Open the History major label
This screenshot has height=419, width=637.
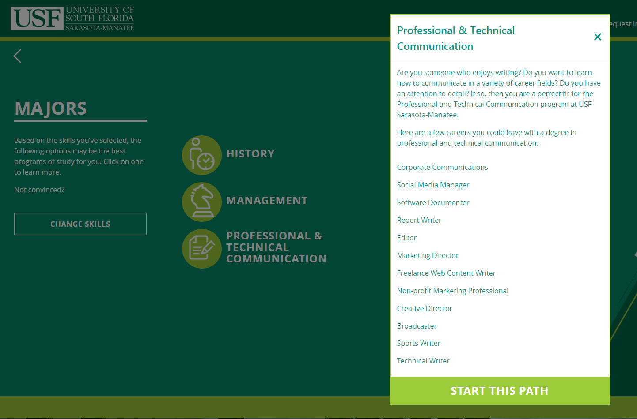point(250,154)
